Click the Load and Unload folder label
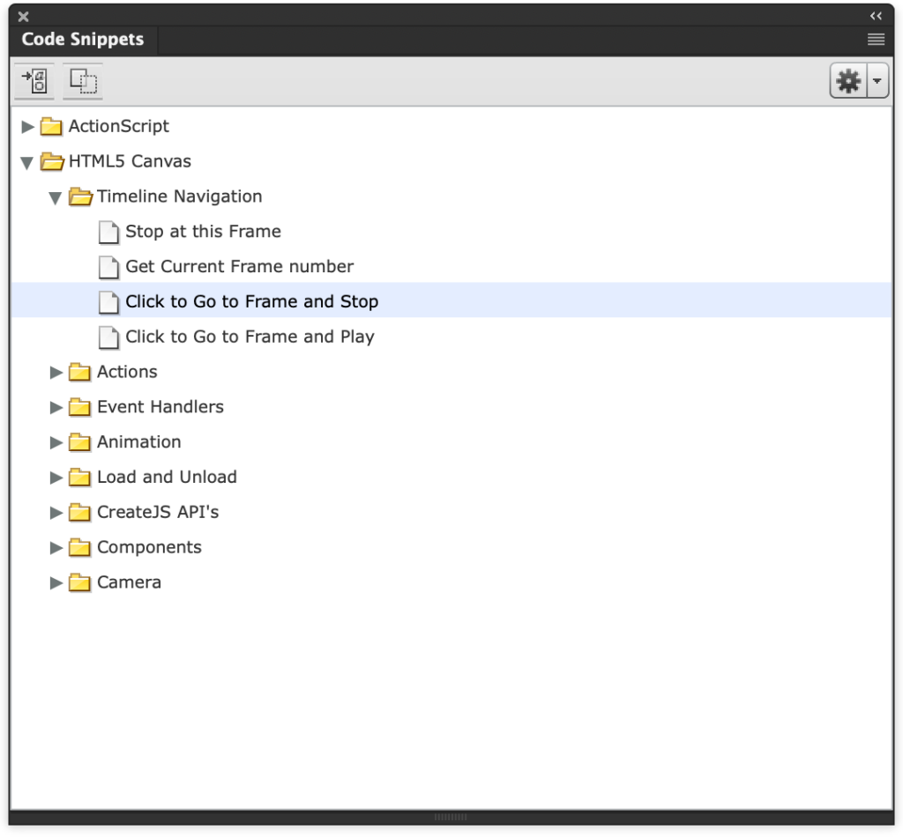903x837 pixels. point(167,477)
